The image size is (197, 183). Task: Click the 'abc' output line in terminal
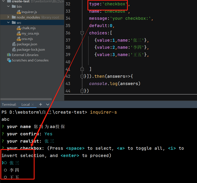click(6, 119)
